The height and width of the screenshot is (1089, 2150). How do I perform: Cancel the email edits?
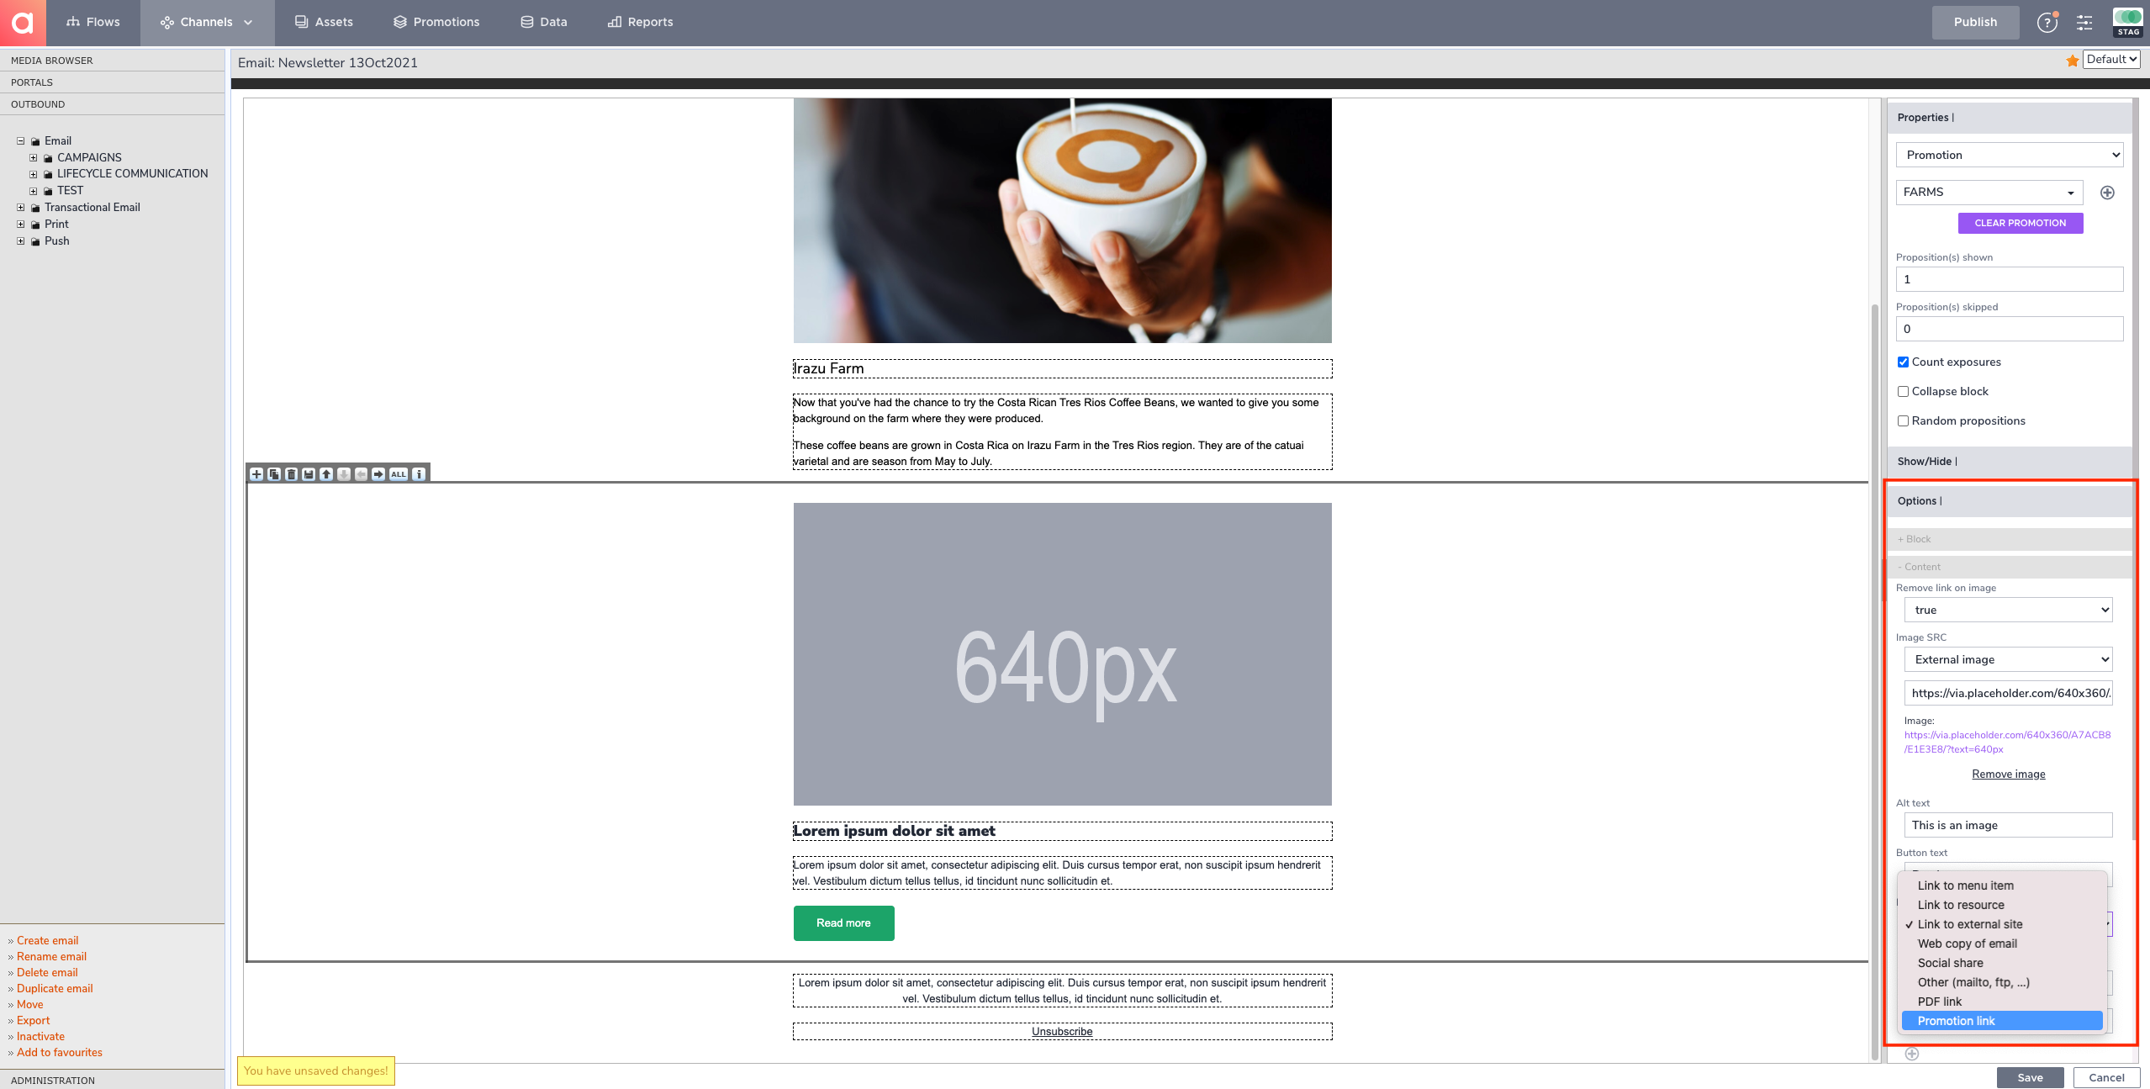(x=2106, y=1078)
